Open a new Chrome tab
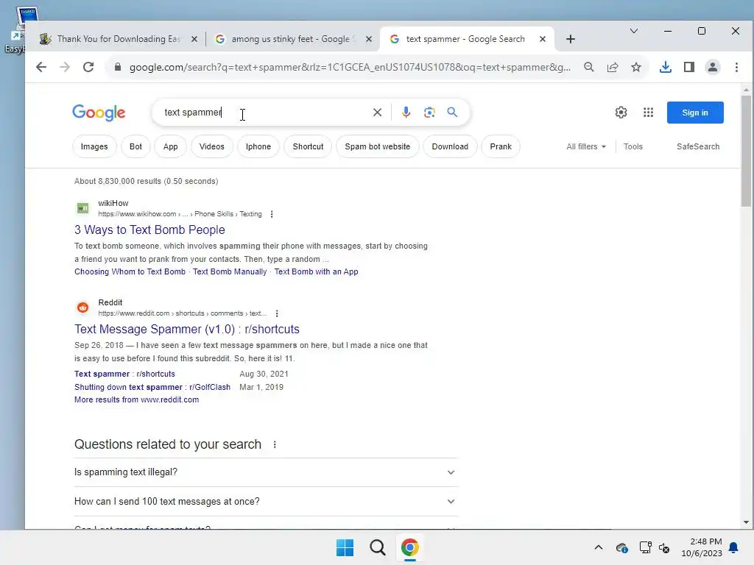This screenshot has width=754, height=565. (x=571, y=39)
